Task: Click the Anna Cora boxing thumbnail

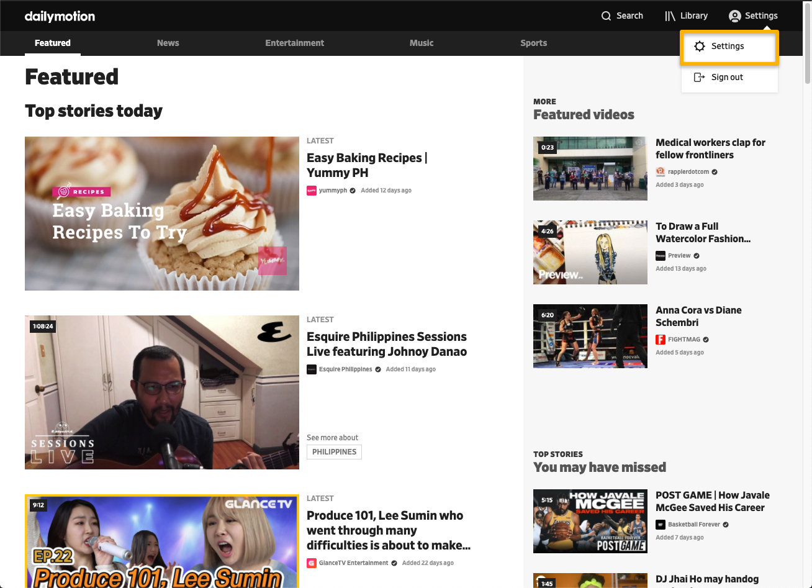Action: coord(590,336)
